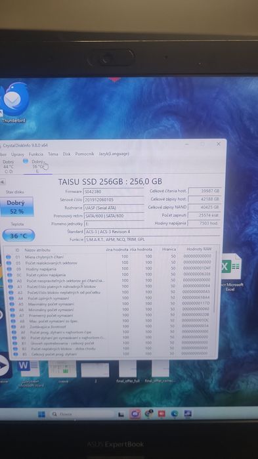The image size is (258, 459).
Task: Open the Microsoft Word document desktop icon
Action: (30, 374)
